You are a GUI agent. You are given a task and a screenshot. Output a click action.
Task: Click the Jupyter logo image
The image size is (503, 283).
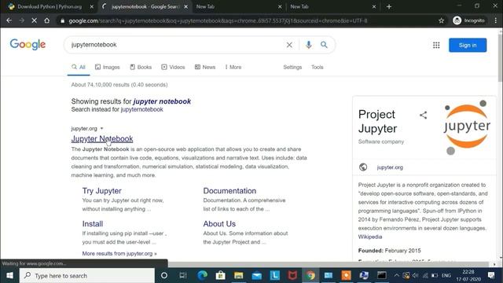[467, 127]
